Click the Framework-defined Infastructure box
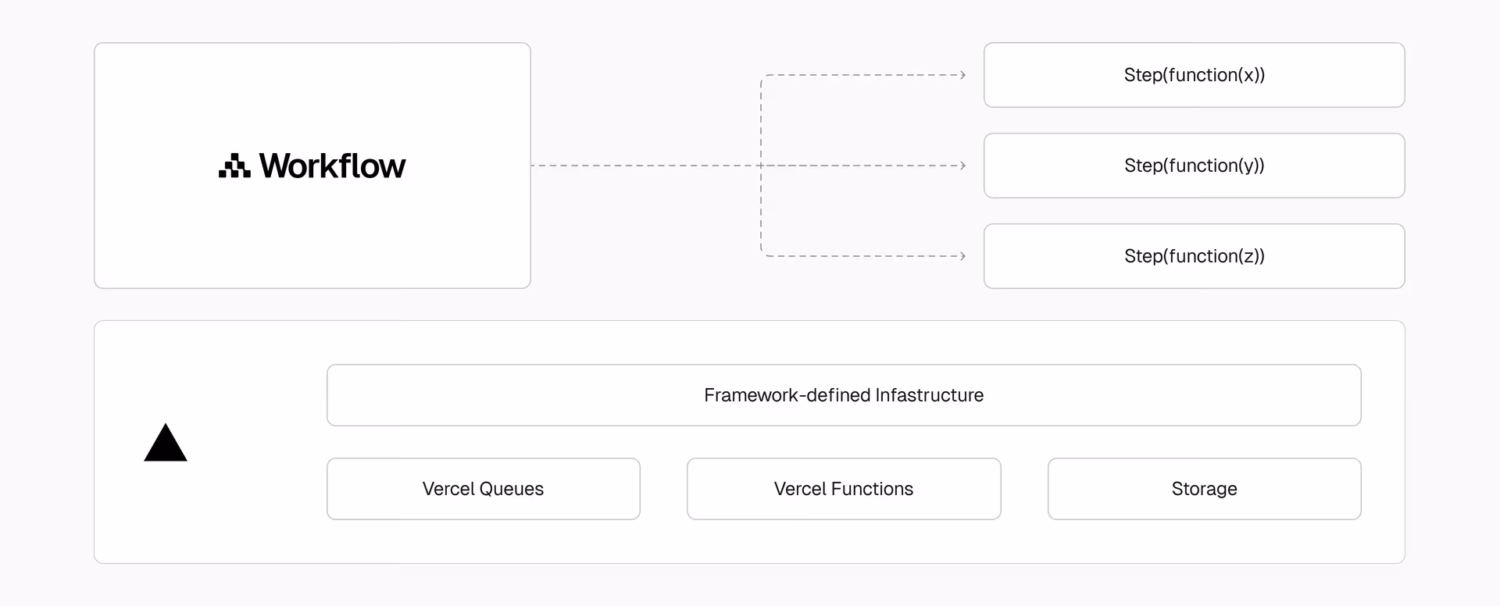This screenshot has height=606, width=1500. point(844,395)
